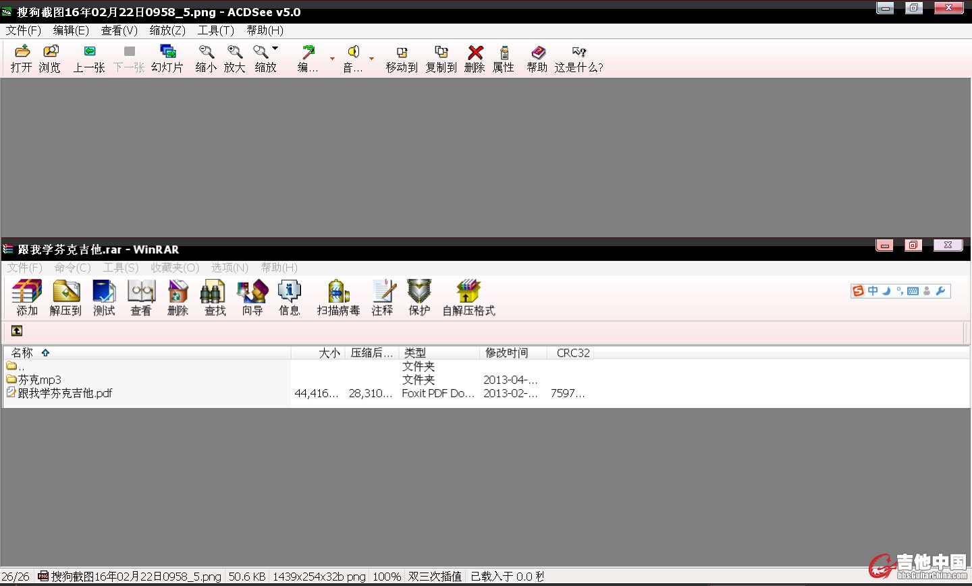Sort by Size (大小) column header

[318, 353]
